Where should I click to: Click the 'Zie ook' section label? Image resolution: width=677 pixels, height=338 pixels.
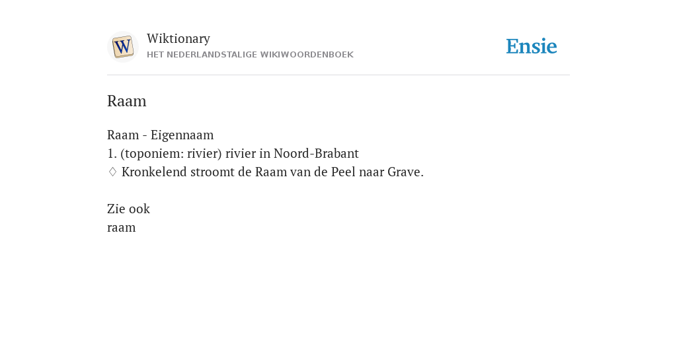pos(128,209)
